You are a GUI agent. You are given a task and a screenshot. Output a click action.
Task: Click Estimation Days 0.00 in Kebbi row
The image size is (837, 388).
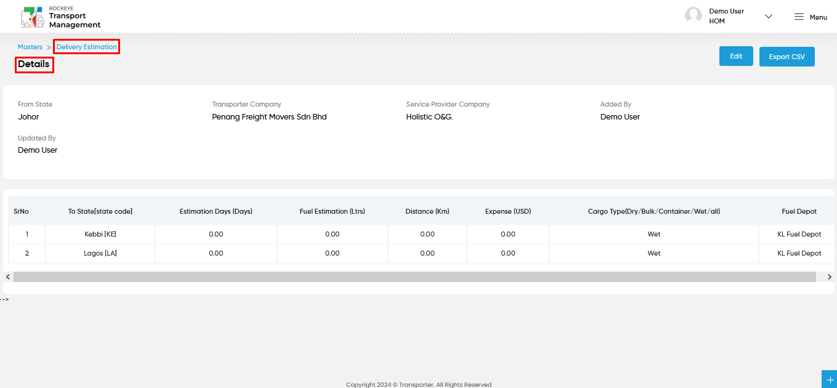click(x=216, y=234)
